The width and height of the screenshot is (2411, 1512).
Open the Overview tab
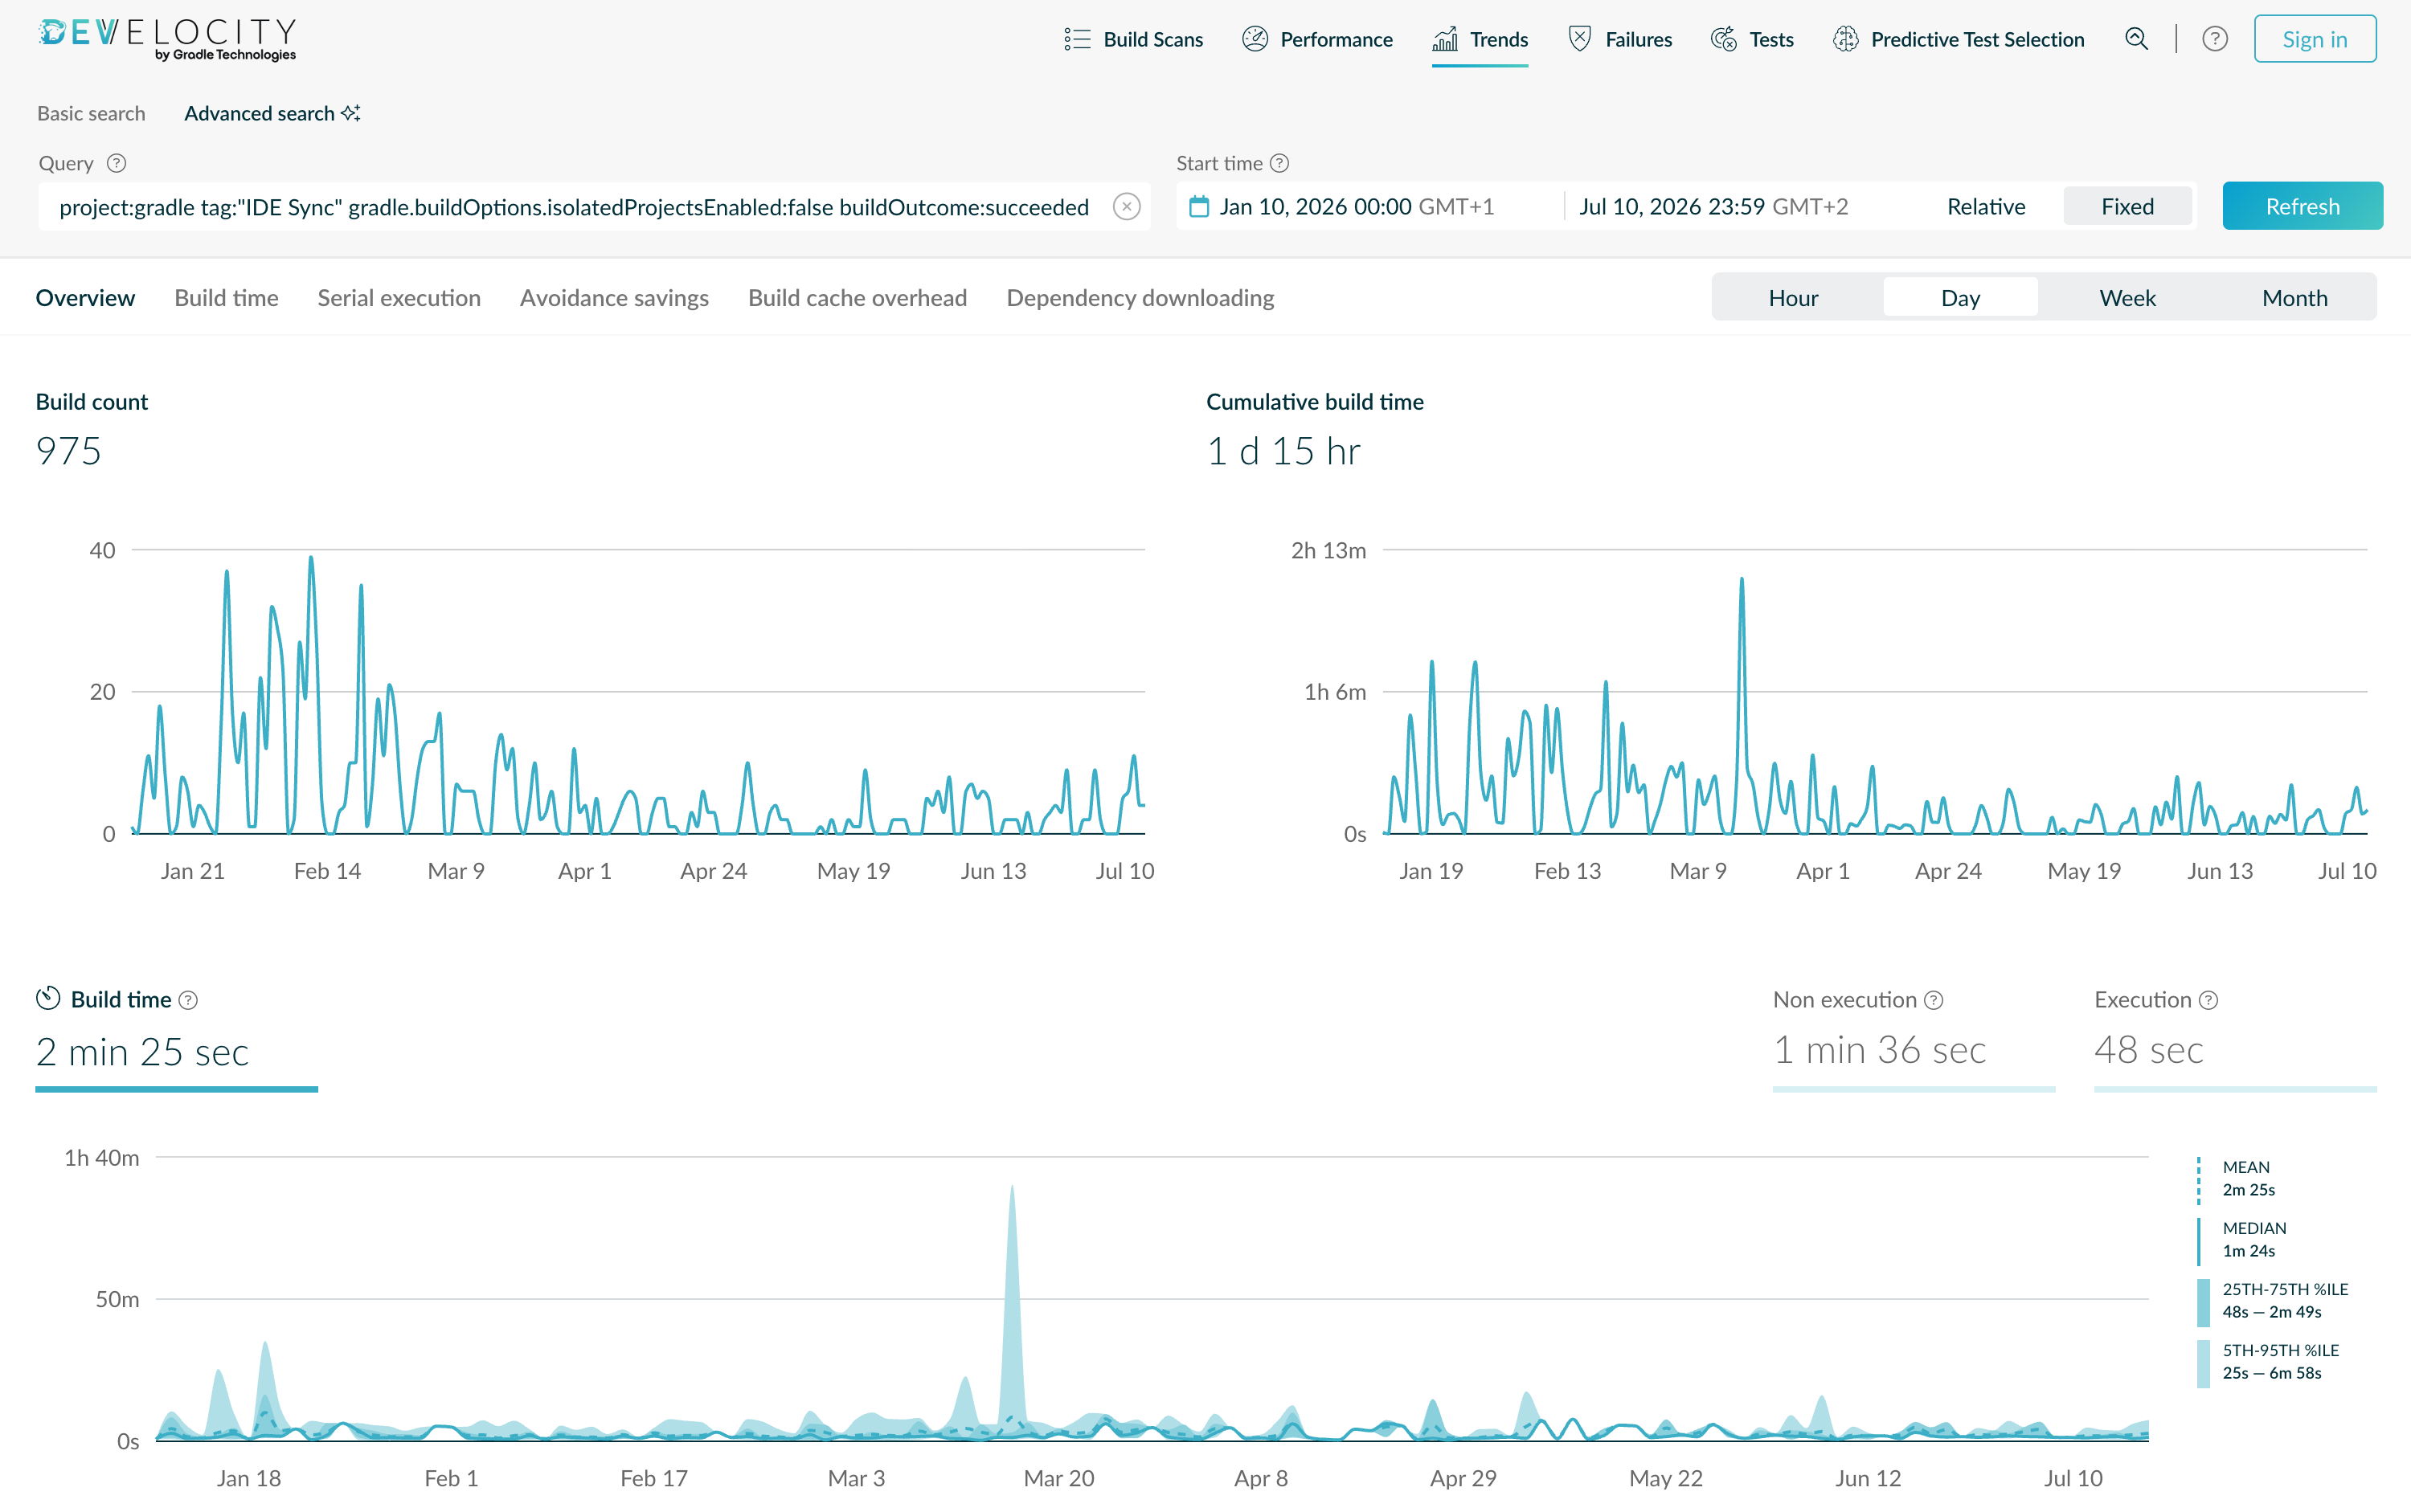[x=85, y=298]
